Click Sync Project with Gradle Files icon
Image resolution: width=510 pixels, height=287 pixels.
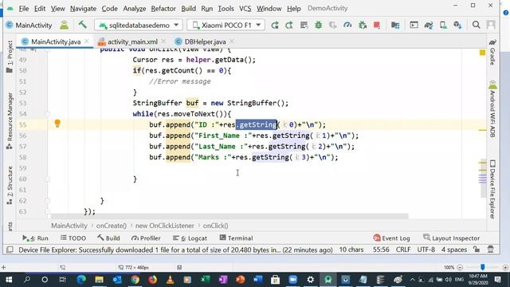click(429, 25)
